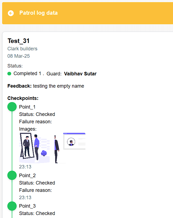Open the Clark builders company link
Image resolution: width=173 pixels, height=218 pixels.
pyautogui.click(x=22, y=49)
